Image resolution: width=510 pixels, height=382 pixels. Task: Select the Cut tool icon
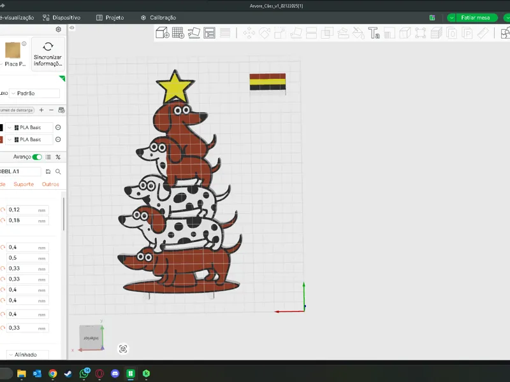pos(311,33)
